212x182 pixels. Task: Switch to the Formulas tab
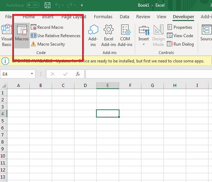(x=103, y=17)
